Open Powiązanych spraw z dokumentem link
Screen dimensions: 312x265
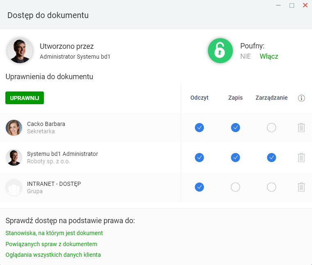(x=51, y=244)
